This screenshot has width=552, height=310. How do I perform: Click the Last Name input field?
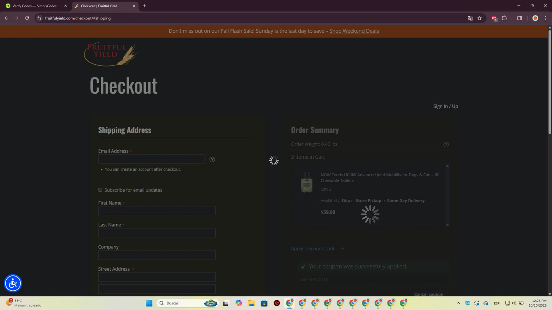tap(157, 233)
